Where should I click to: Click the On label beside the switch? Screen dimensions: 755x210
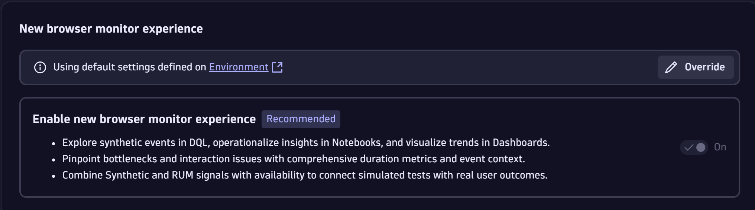[x=720, y=147]
